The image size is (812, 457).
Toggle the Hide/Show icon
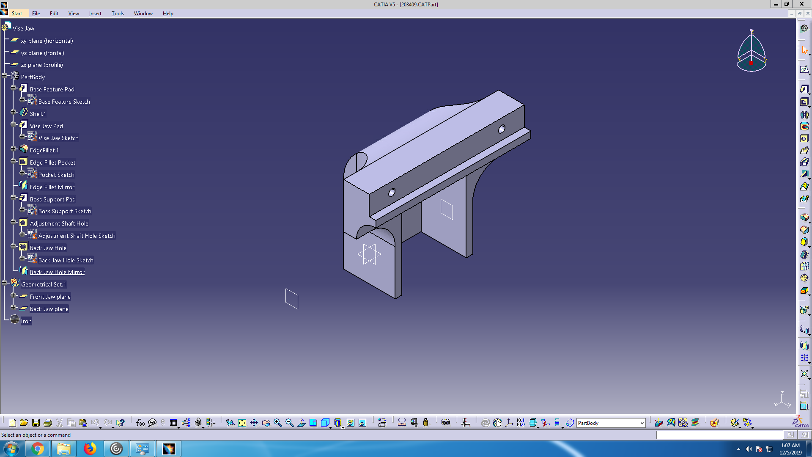click(350, 423)
